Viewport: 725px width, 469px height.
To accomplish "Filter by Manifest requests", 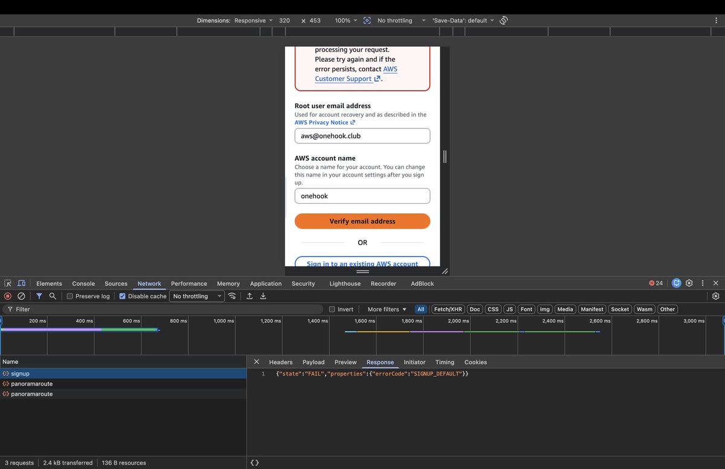I will (592, 309).
